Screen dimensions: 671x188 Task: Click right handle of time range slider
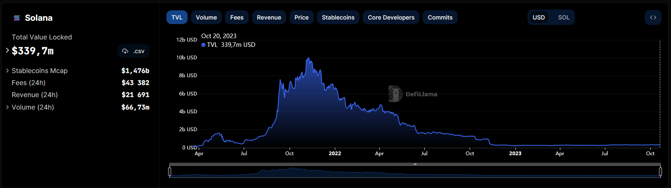coord(660,171)
